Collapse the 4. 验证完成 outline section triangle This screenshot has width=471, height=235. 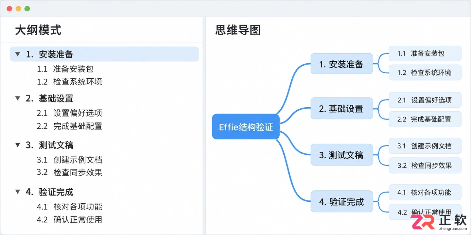point(18,192)
